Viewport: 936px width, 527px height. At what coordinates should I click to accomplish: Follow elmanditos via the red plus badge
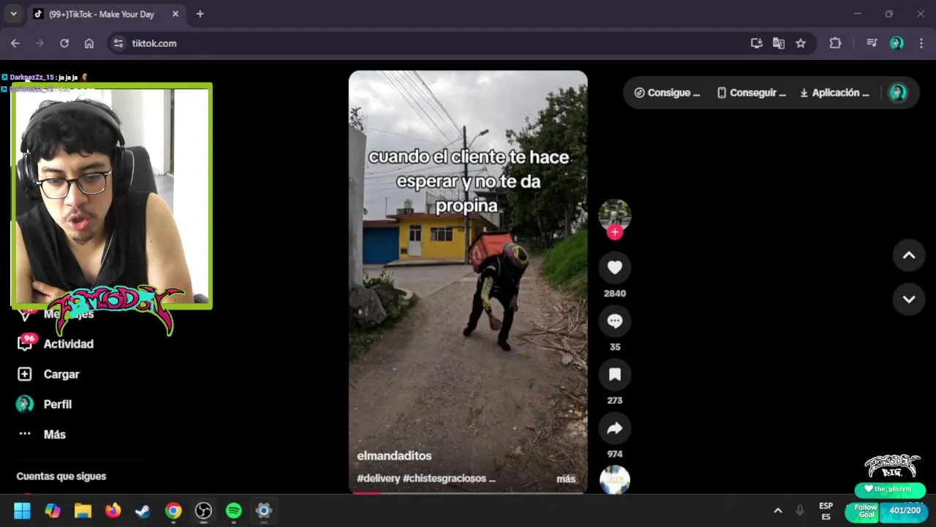(x=614, y=232)
